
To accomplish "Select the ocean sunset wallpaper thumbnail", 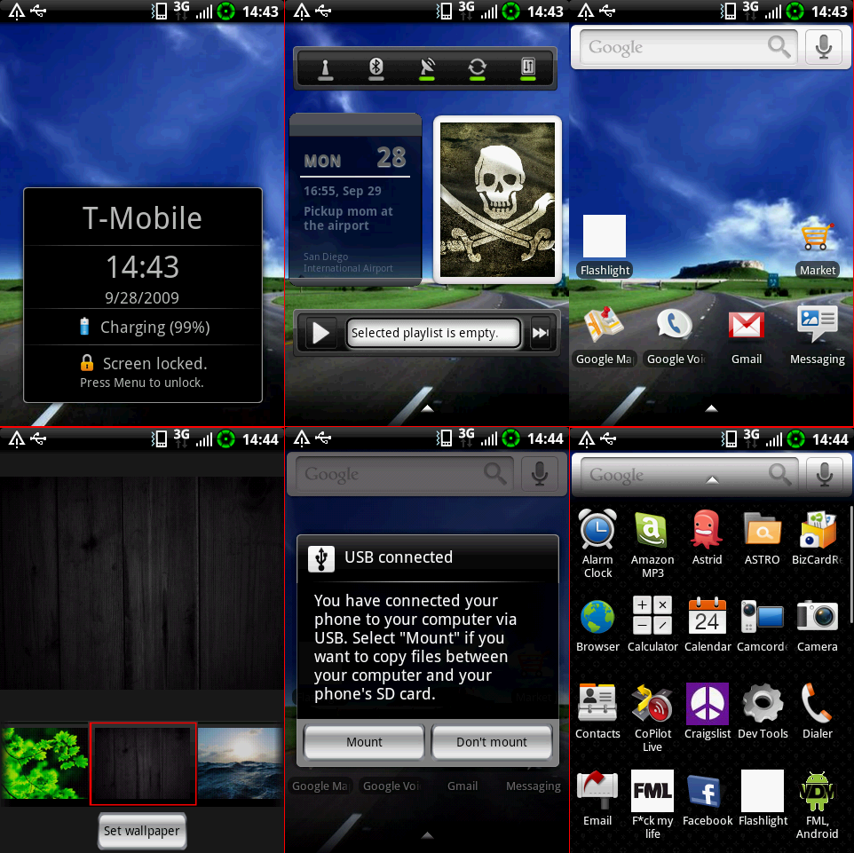I will coord(241,763).
